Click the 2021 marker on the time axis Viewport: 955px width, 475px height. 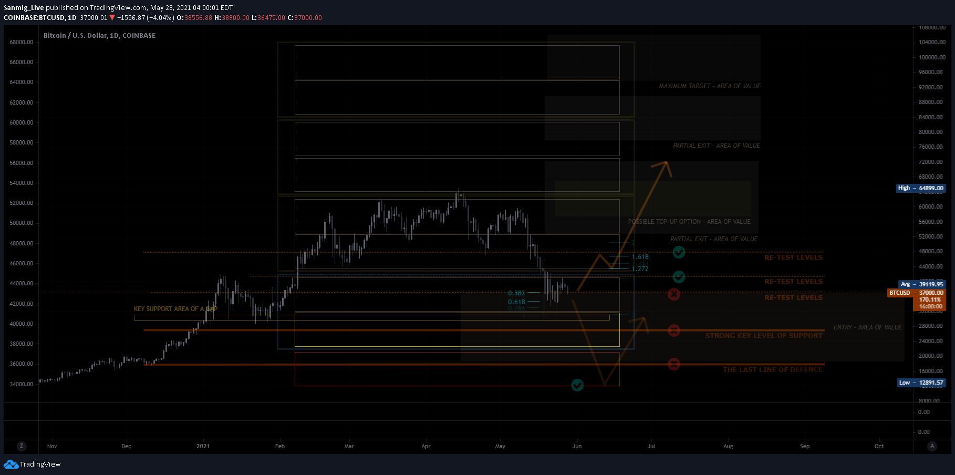tap(203, 446)
